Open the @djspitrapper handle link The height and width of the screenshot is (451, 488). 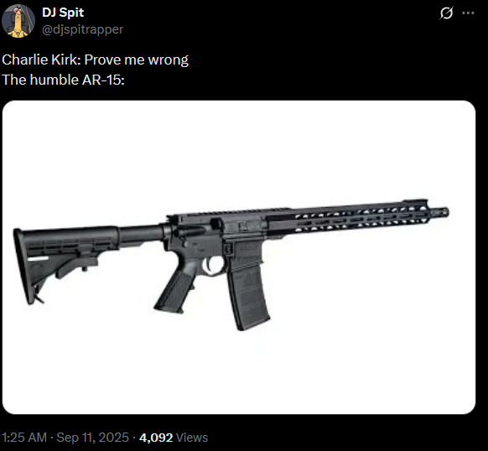tap(82, 29)
